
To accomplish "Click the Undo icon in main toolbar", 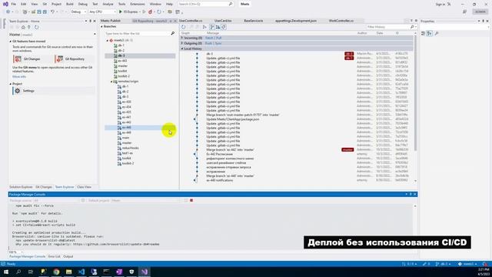I will click(x=52, y=12).
